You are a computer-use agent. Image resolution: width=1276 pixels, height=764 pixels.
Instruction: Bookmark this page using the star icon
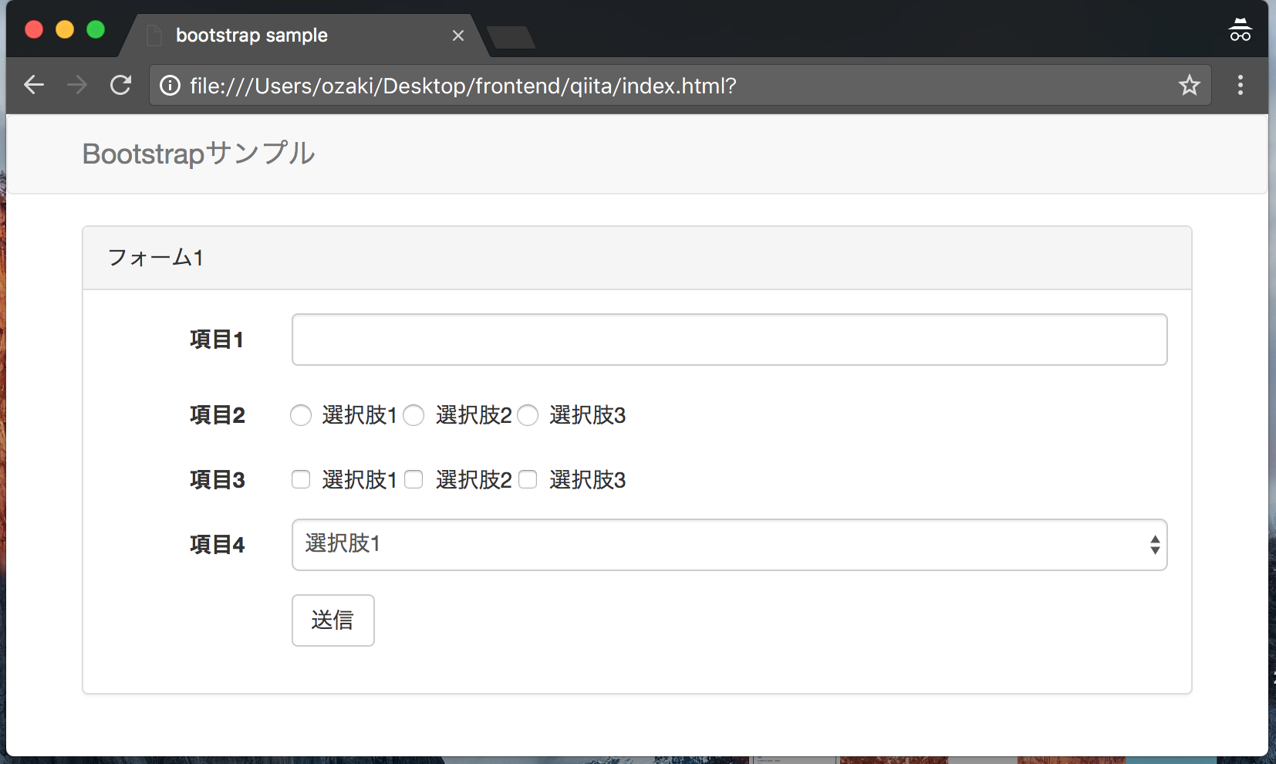point(1190,85)
